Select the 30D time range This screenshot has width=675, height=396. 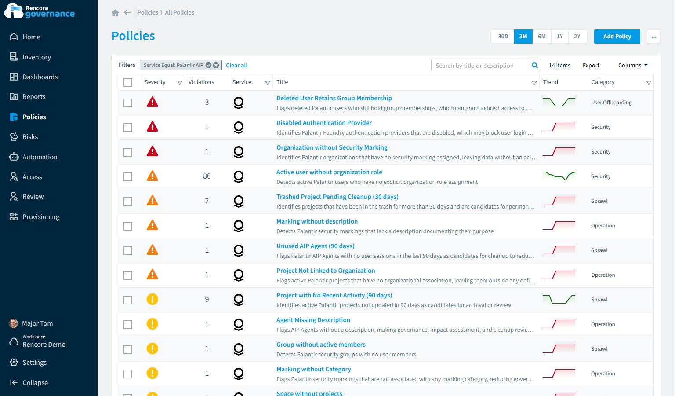[x=503, y=37]
